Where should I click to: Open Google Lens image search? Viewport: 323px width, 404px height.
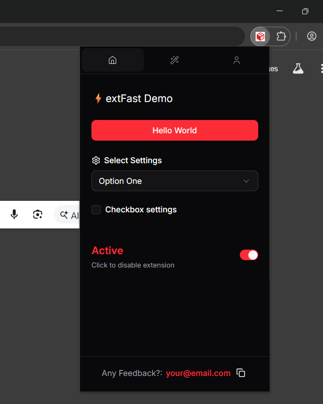point(38,214)
